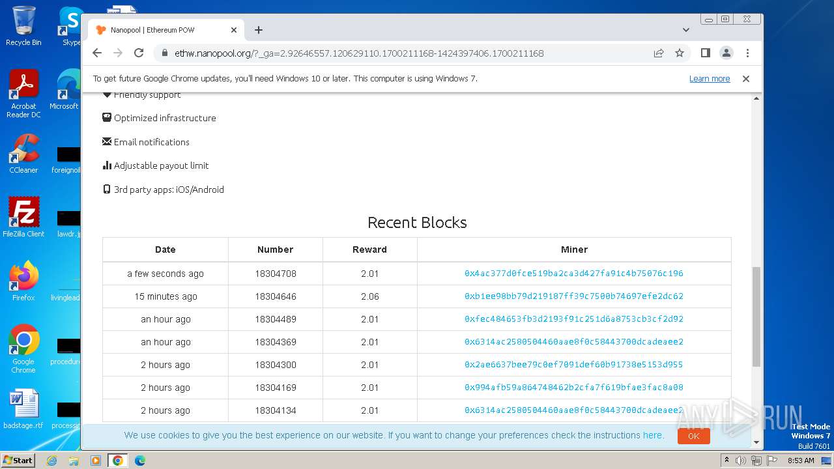The height and width of the screenshot is (469, 834).
Task: Click block number 18304708
Action: tap(276, 274)
